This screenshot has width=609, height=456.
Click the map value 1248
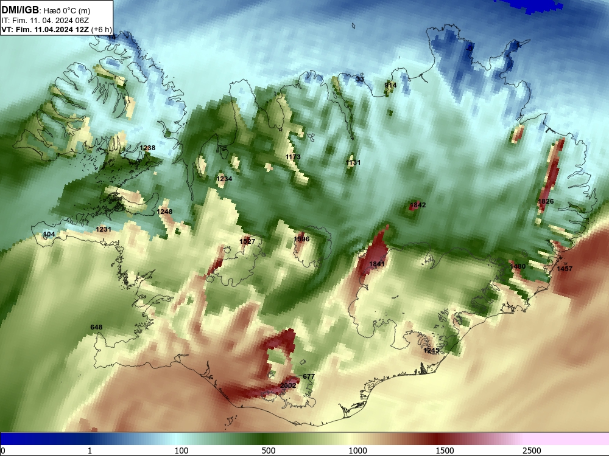tap(164, 212)
